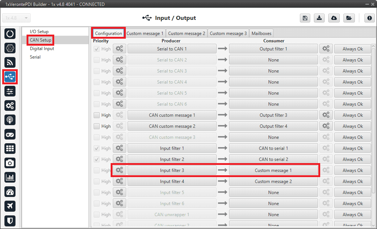Click the scrollbar down arrow at list bottom
The width and height of the screenshot is (377, 229).
coord(373,225)
